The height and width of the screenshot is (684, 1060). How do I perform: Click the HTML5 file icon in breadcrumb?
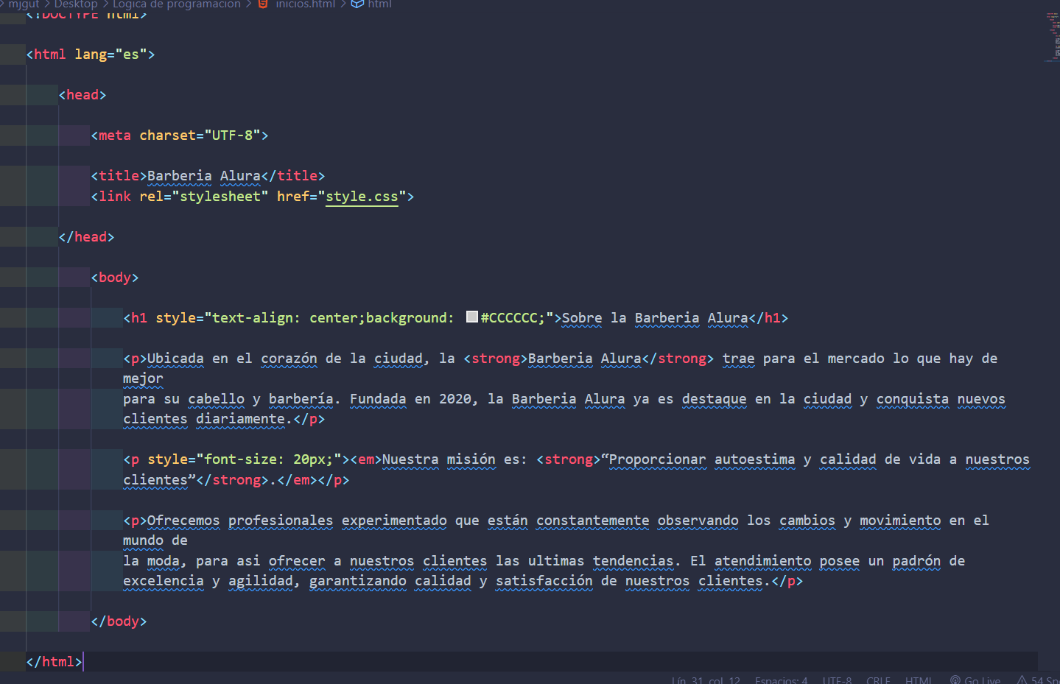tap(263, 4)
